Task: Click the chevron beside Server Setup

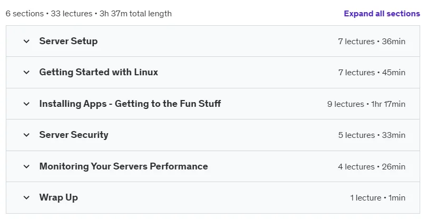Action: click(26, 42)
